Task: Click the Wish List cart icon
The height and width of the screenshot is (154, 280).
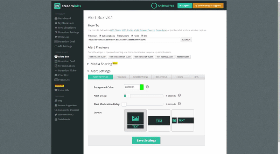Action: [56, 37]
